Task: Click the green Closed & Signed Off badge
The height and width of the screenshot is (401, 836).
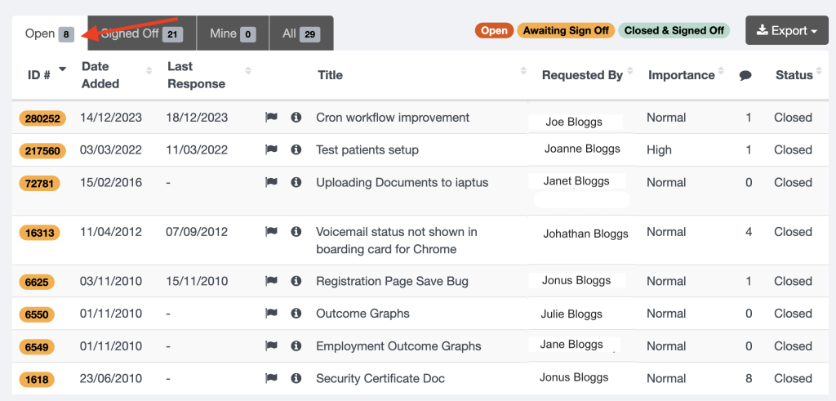Action: (x=674, y=31)
